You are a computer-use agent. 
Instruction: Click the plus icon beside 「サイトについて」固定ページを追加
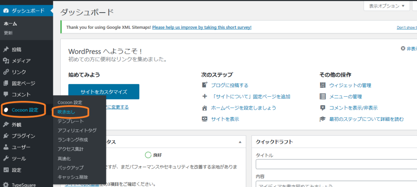pos(204,96)
